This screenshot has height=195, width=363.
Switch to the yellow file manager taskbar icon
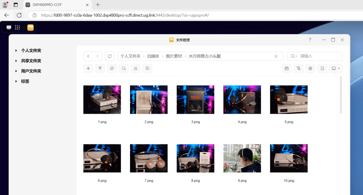tap(30, 28)
